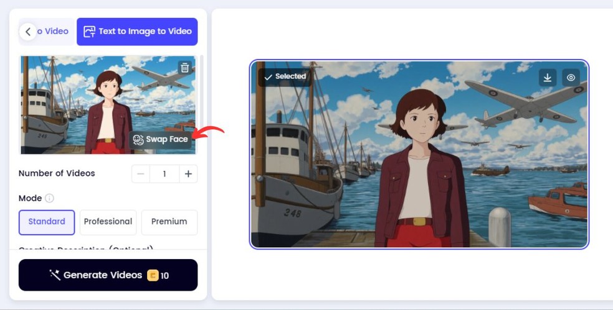Screen dimensions: 613x310
Task: Switch to Text to Image to Video tab
Action: (137, 32)
